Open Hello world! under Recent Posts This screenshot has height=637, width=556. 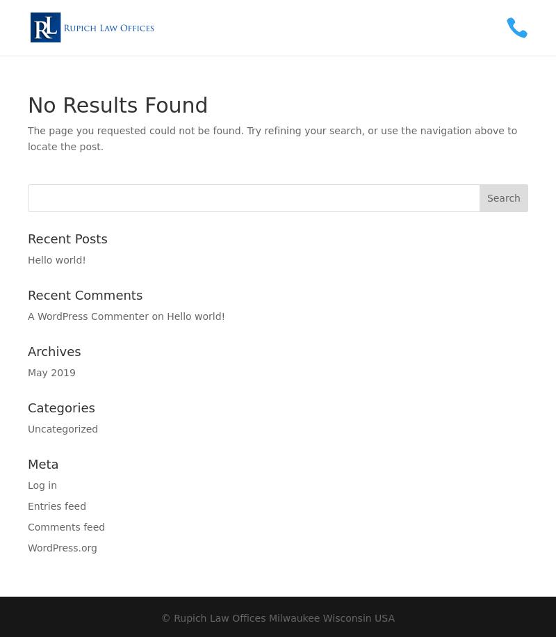(57, 260)
